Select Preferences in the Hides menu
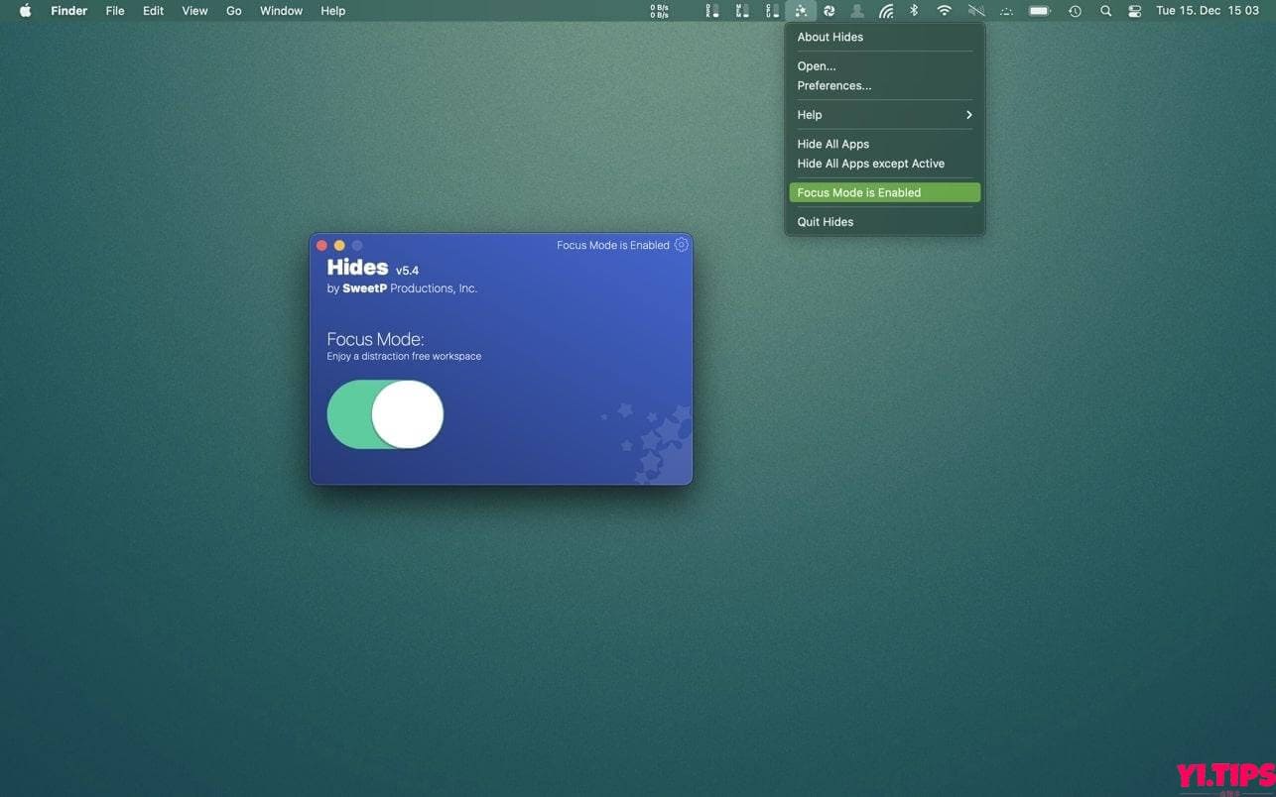The width and height of the screenshot is (1276, 797). pyautogui.click(x=833, y=85)
